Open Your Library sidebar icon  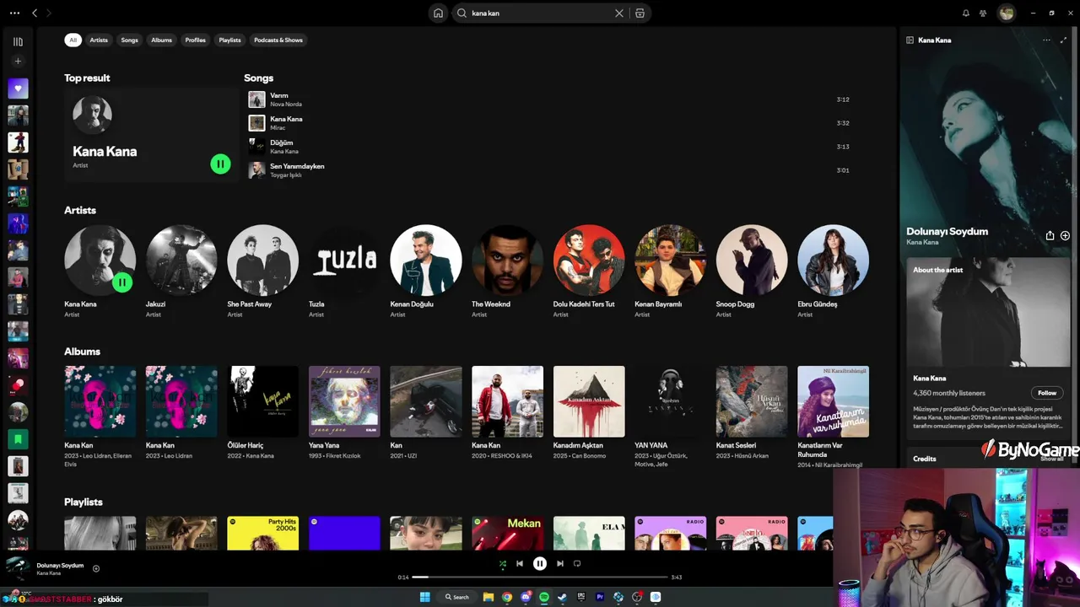(x=18, y=41)
